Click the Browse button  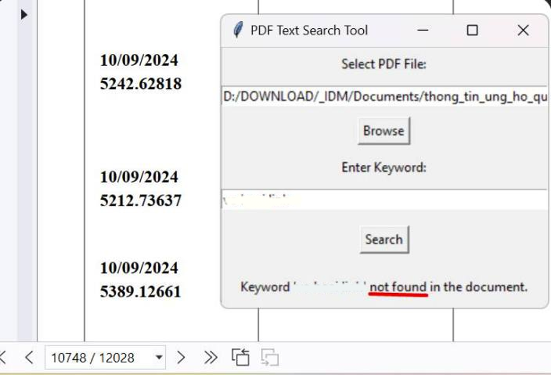(384, 131)
